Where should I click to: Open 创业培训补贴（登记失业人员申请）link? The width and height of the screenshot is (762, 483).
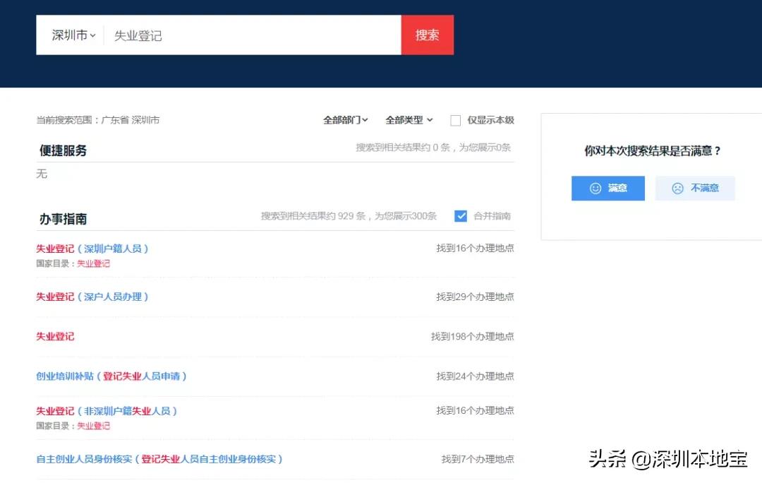pyautogui.click(x=111, y=376)
